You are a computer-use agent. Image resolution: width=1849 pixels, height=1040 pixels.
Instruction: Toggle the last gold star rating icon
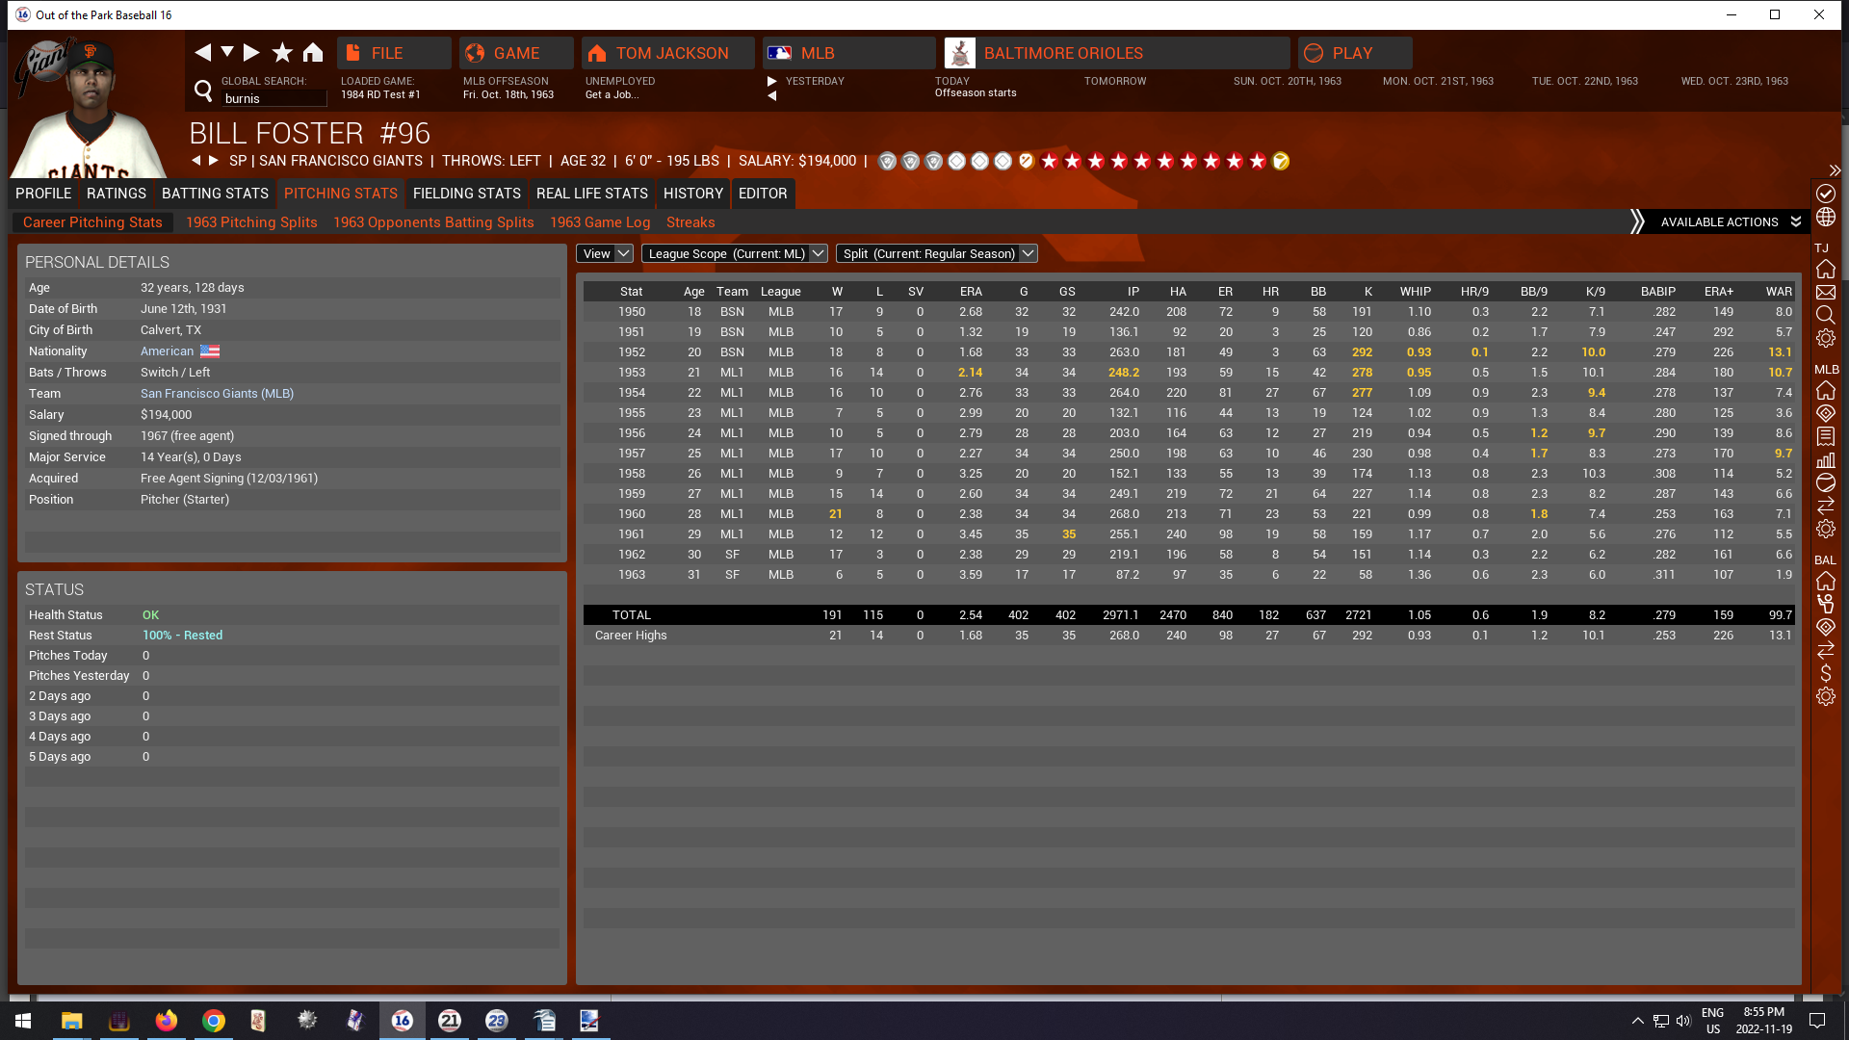pyautogui.click(x=1281, y=162)
